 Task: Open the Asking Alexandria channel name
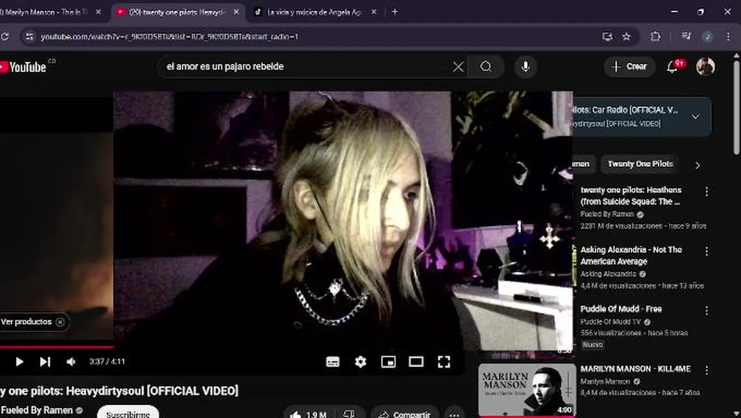pyautogui.click(x=608, y=274)
